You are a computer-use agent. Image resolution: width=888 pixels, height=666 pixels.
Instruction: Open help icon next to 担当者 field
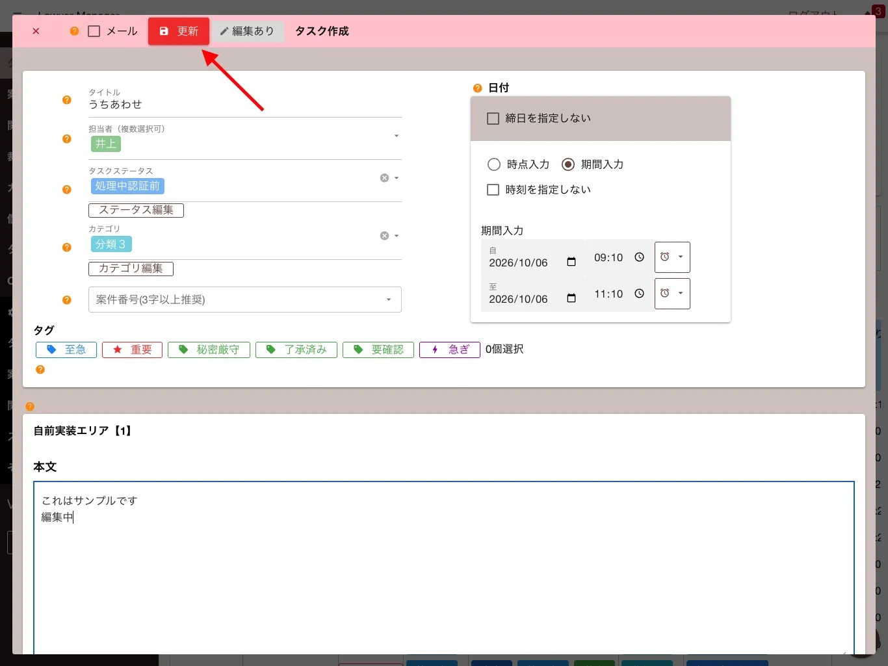[x=67, y=139]
